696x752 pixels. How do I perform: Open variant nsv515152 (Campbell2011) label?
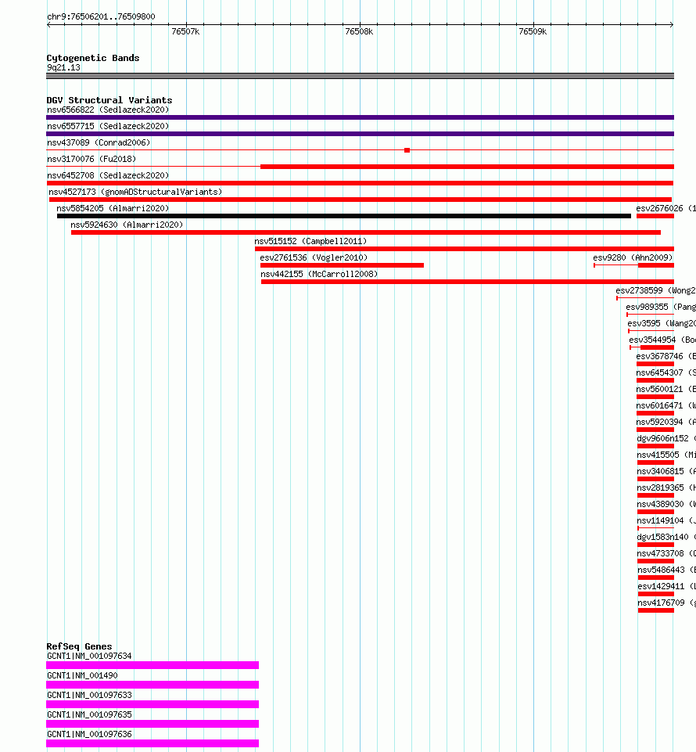click(310, 241)
